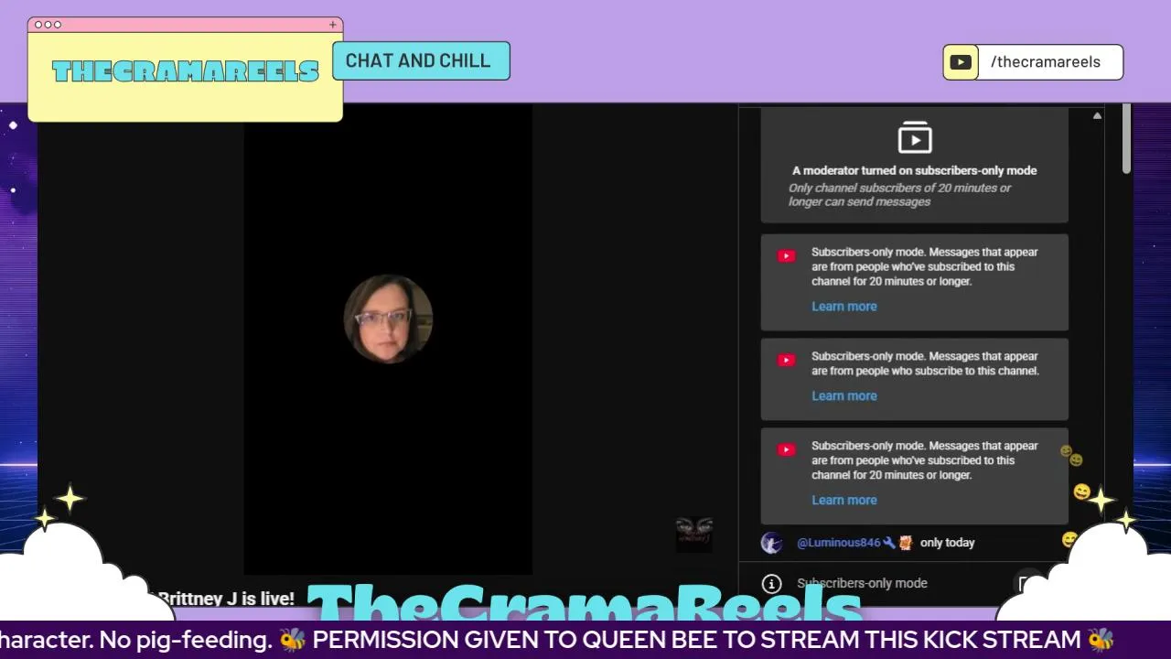
Task: Click the plus icon on the yellow window bar
Action: [333, 25]
